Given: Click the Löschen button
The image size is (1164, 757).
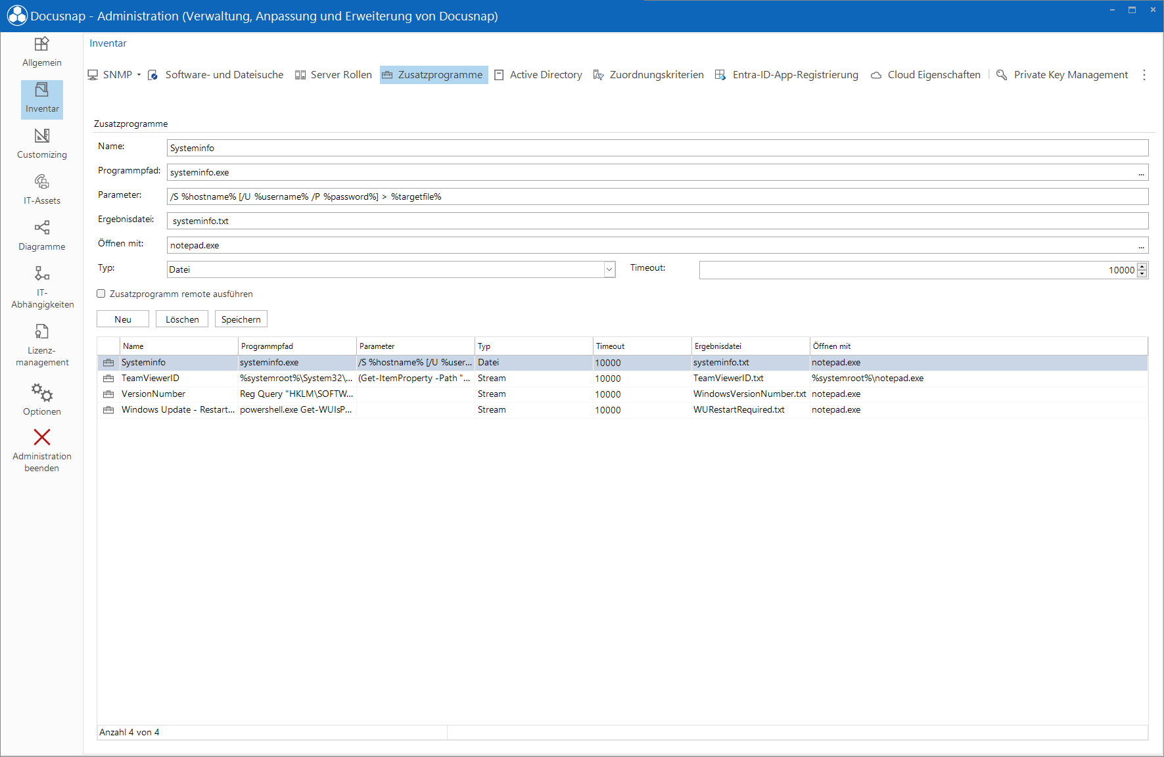Looking at the screenshot, I should [x=182, y=319].
